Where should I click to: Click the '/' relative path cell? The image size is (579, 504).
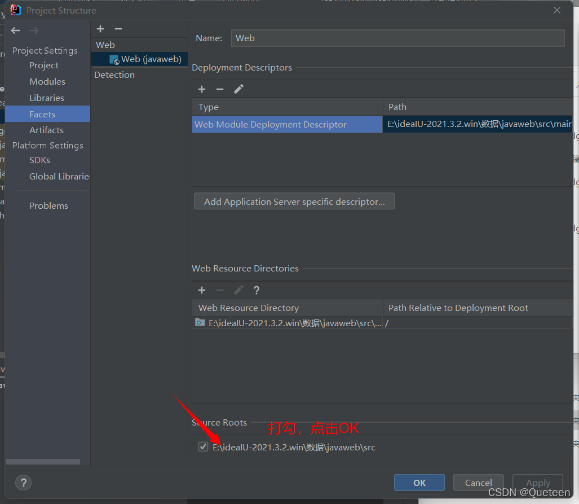478,323
